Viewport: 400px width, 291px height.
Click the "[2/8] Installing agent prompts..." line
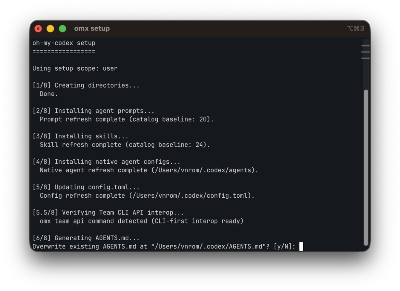93,111
